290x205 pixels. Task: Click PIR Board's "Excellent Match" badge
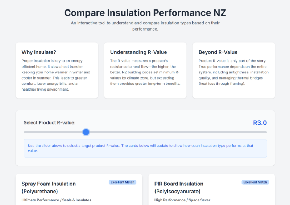click(255, 182)
